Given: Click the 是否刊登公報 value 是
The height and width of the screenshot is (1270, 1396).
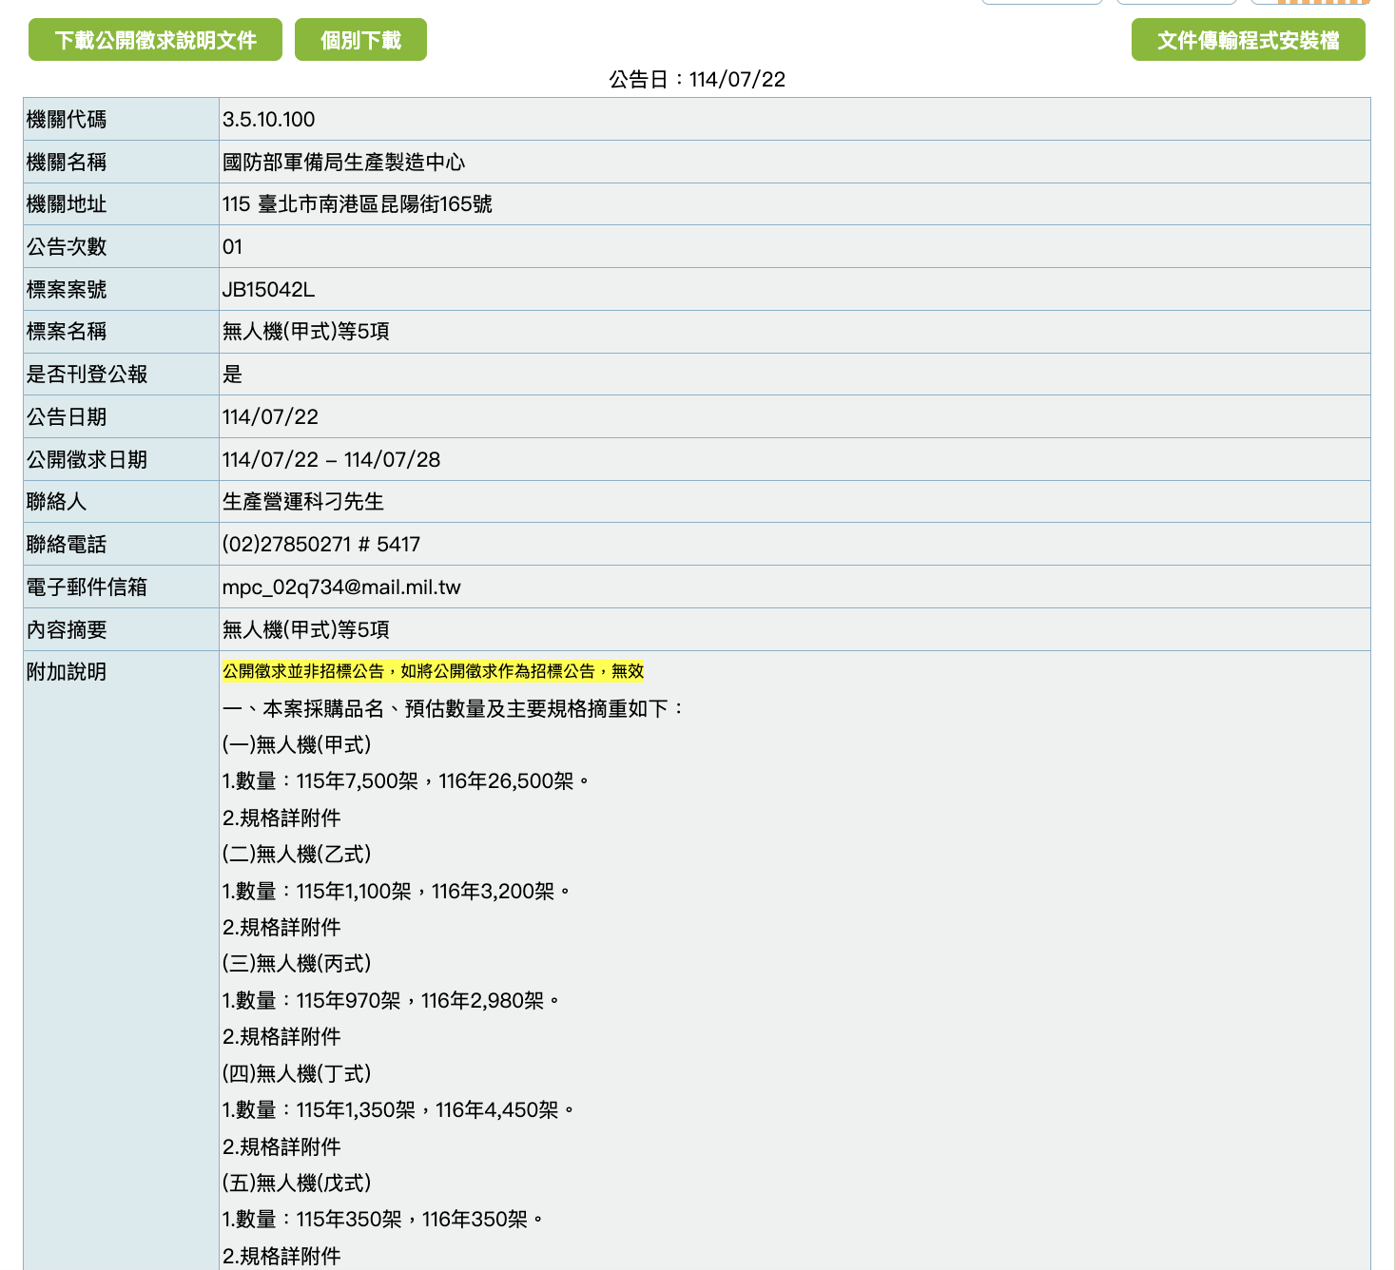Looking at the screenshot, I should (x=232, y=375).
